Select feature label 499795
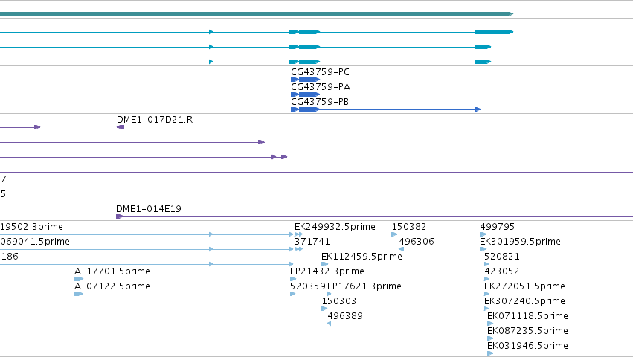The width and height of the screenshot is (633, 357). coord(498,227)
